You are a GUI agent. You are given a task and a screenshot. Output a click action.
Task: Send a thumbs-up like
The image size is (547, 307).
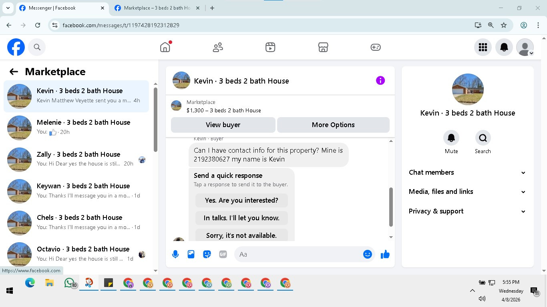(x=385, y=254)
